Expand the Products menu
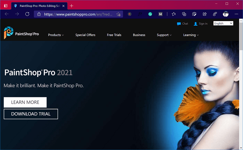Screen dimensions: 243x150 click(x=56, y=35)
